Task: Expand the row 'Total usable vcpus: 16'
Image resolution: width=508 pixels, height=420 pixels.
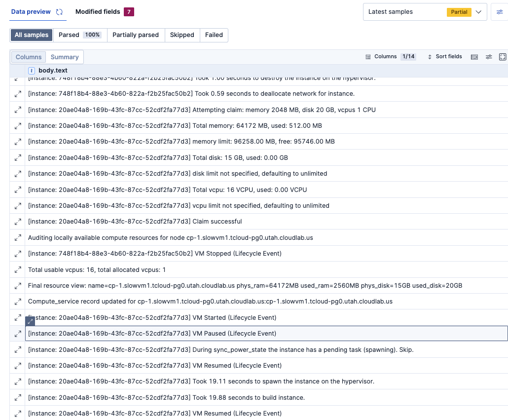Action: coord(17,270)
